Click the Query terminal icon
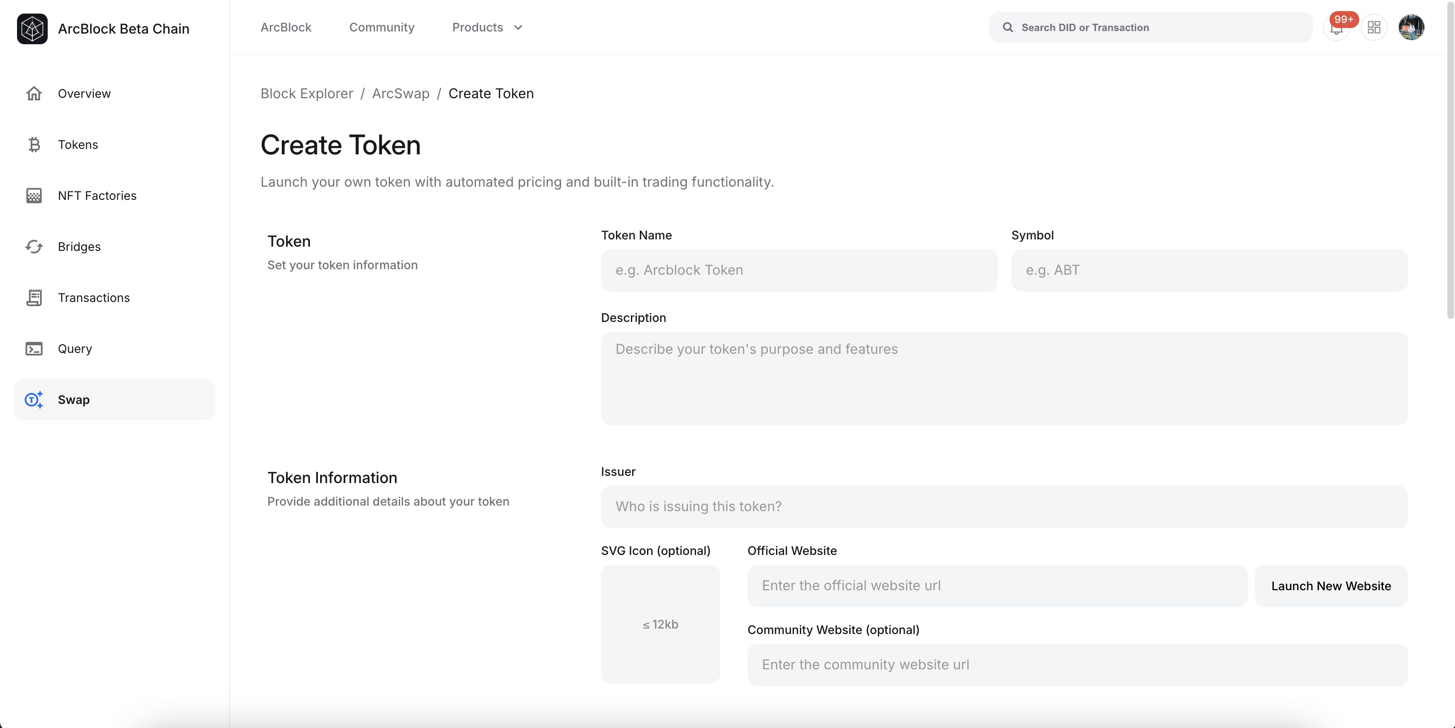The width and height of the screenshot is (1455, 728). tap(34, 349)
